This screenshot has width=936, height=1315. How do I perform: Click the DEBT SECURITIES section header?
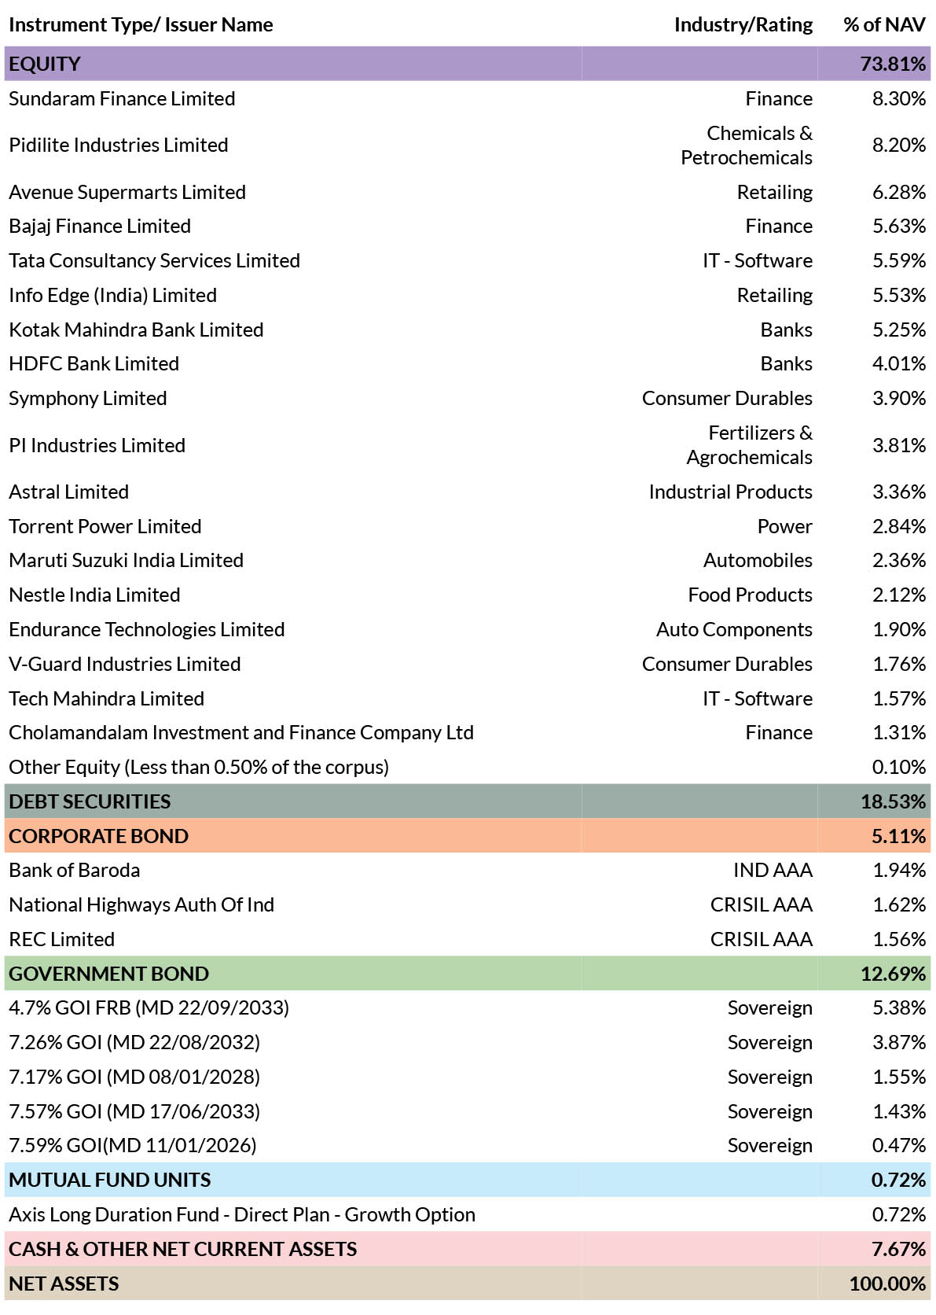[468, 801]
